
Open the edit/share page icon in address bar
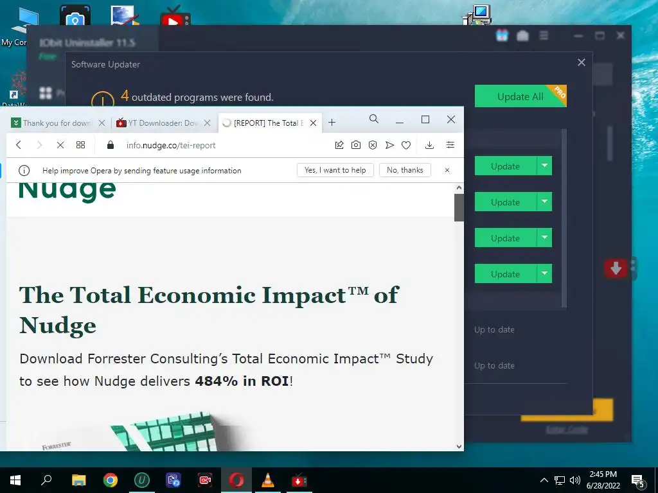pyautogui.click(x=339, y=145)
